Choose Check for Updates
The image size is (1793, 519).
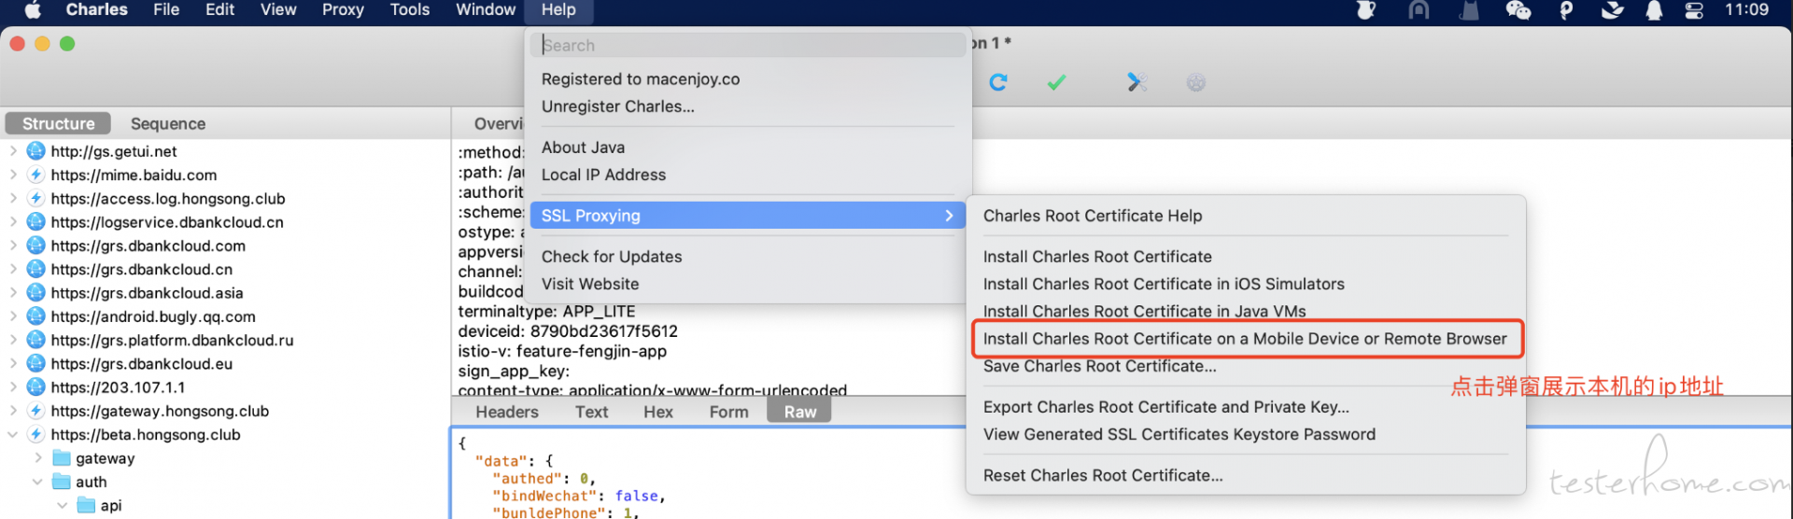(612, 257)
